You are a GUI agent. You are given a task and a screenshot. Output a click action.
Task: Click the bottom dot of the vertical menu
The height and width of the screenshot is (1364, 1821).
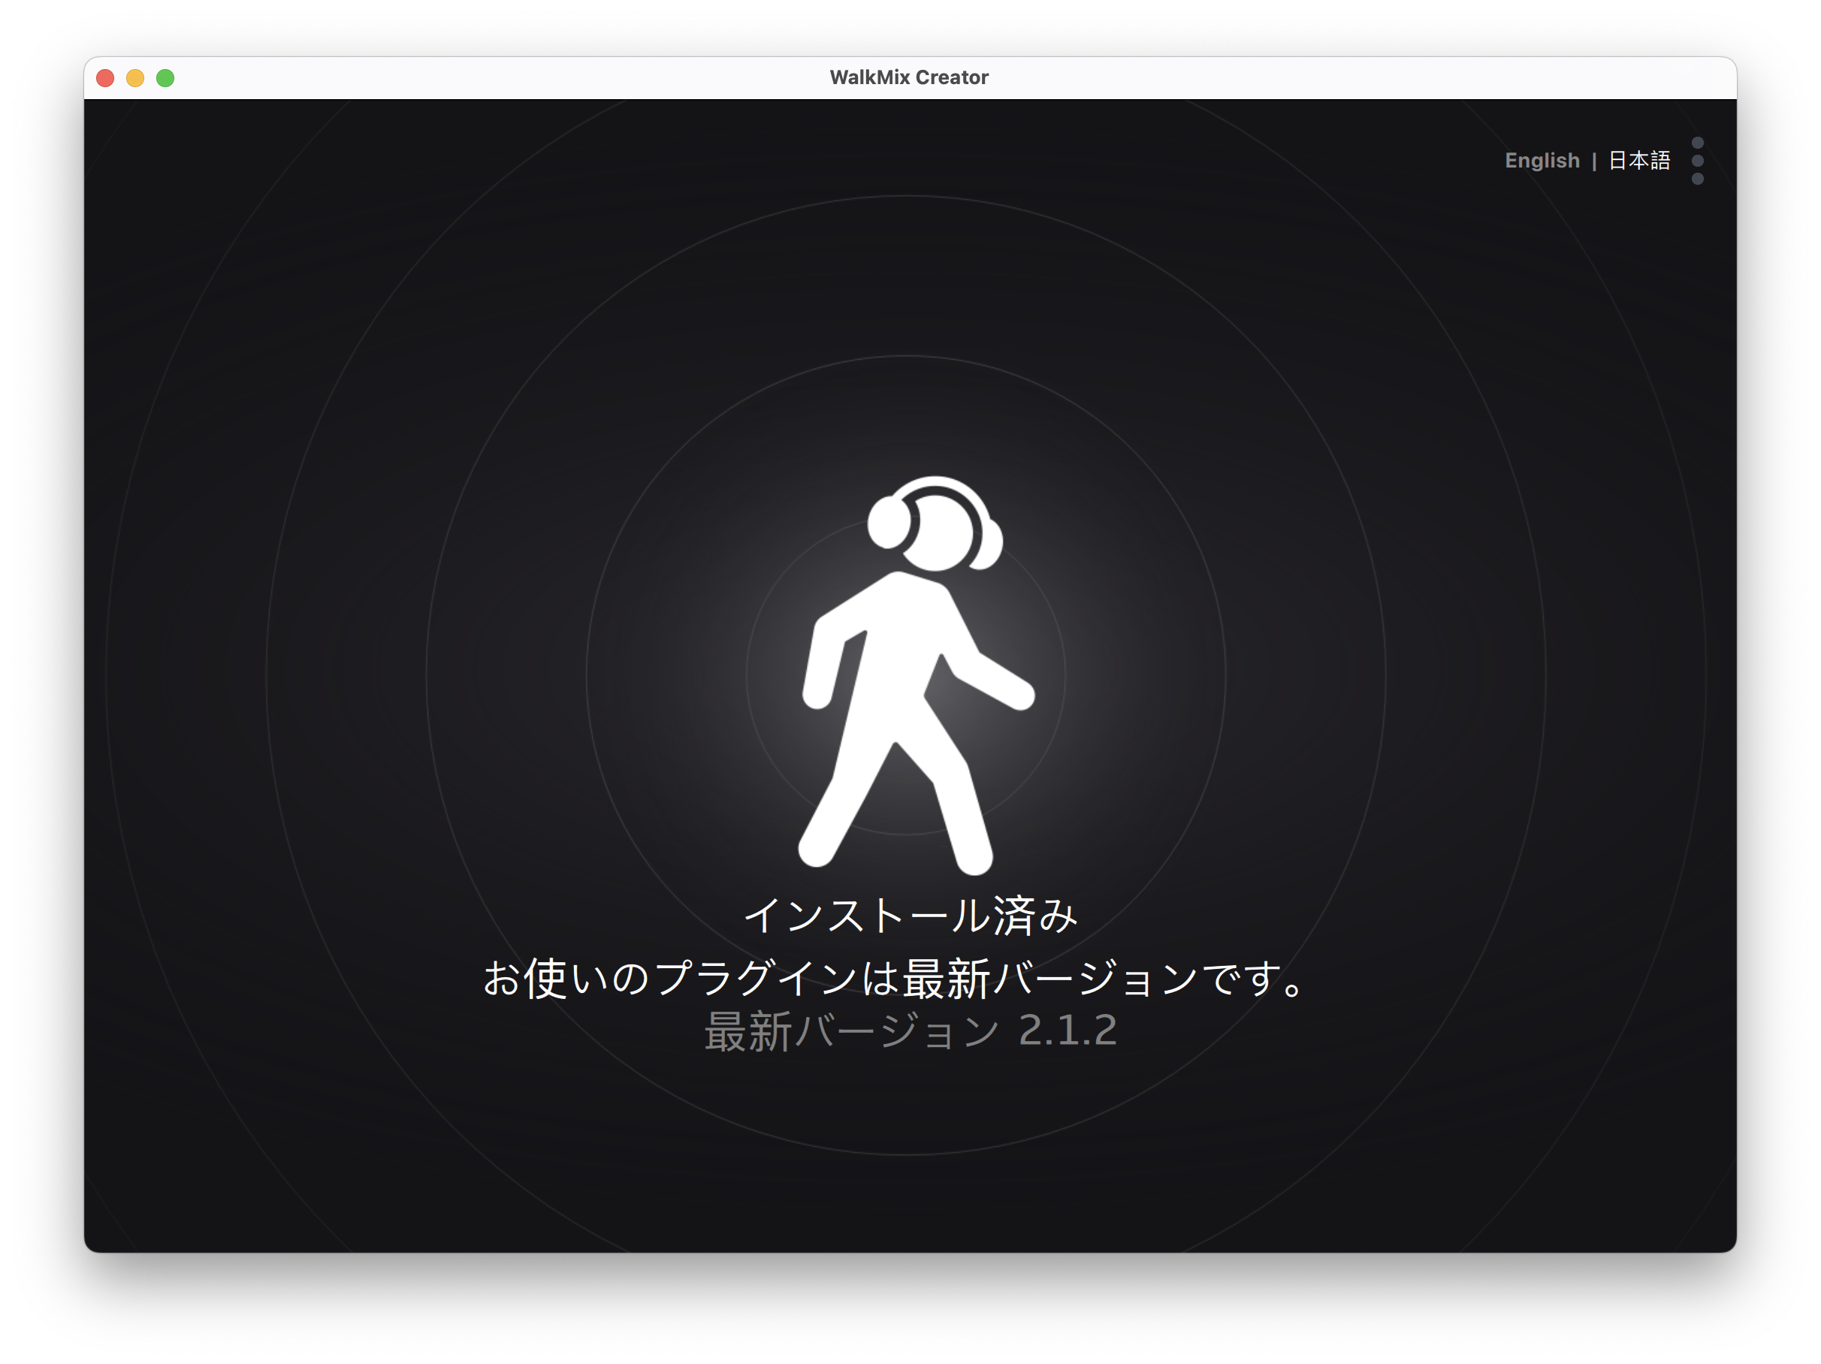[x=1697, y=179]
